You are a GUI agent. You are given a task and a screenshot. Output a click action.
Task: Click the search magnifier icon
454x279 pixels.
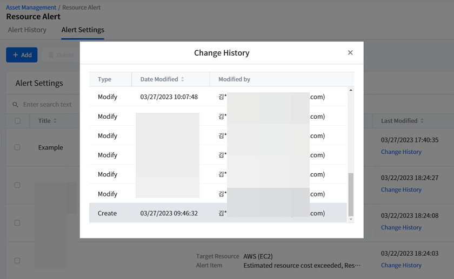tap(16, 105)
